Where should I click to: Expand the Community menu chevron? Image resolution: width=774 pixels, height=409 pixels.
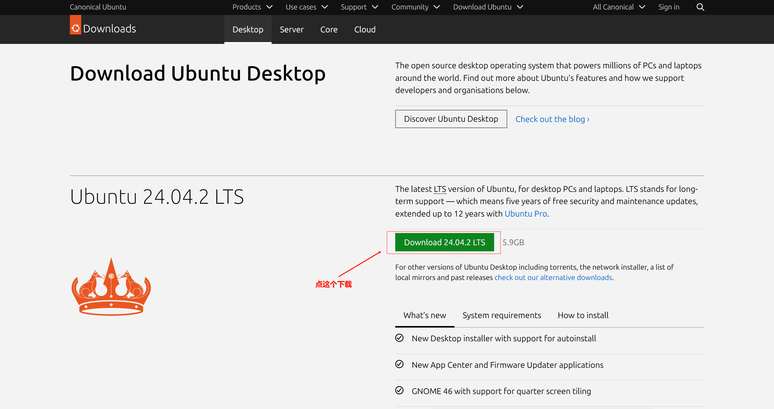[x=437, y=7]
